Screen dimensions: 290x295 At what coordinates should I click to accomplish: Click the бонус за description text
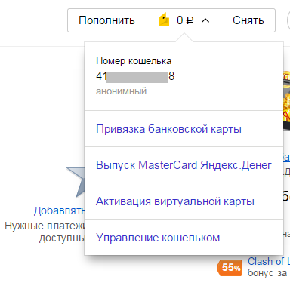pos(267,273)
